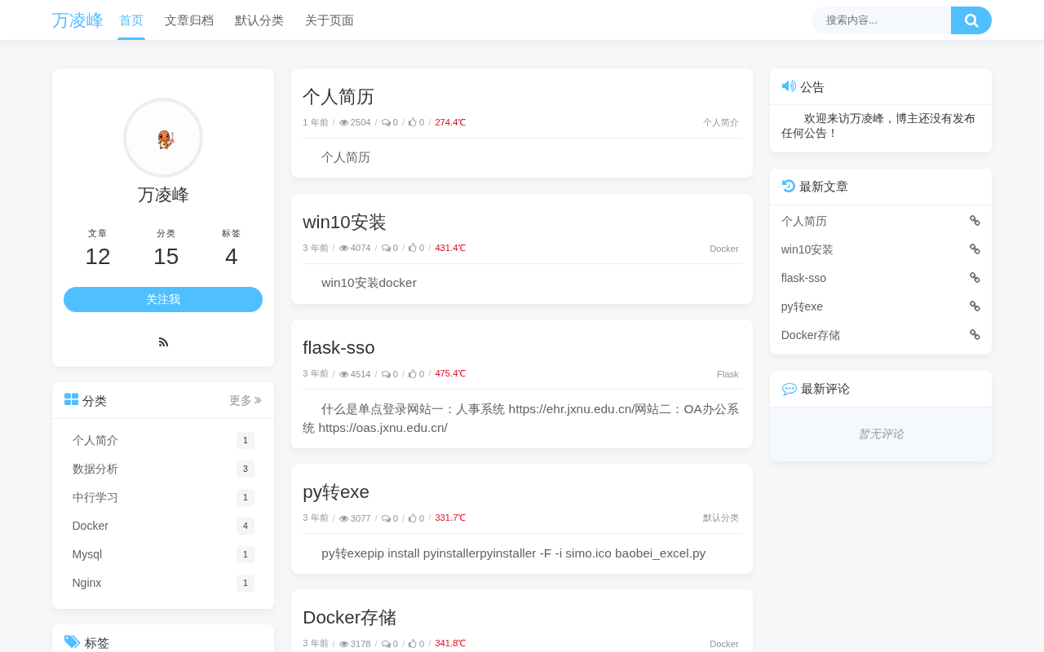Click the like icon on win10安装 post
1044x652 pixels.
[x=413, y=248]
